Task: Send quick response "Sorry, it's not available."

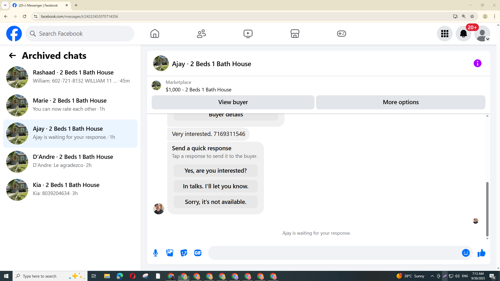Action: point(215,202)
